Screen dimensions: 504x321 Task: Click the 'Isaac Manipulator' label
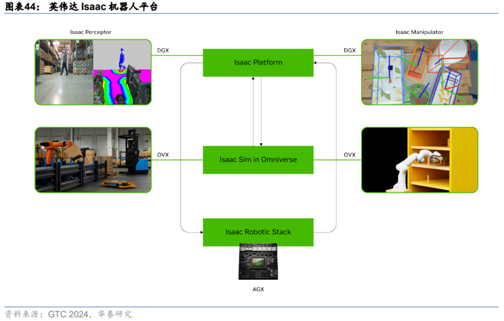coord(419,32)
